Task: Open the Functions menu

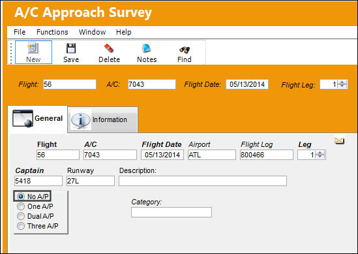Action: [x=52, y=32]
